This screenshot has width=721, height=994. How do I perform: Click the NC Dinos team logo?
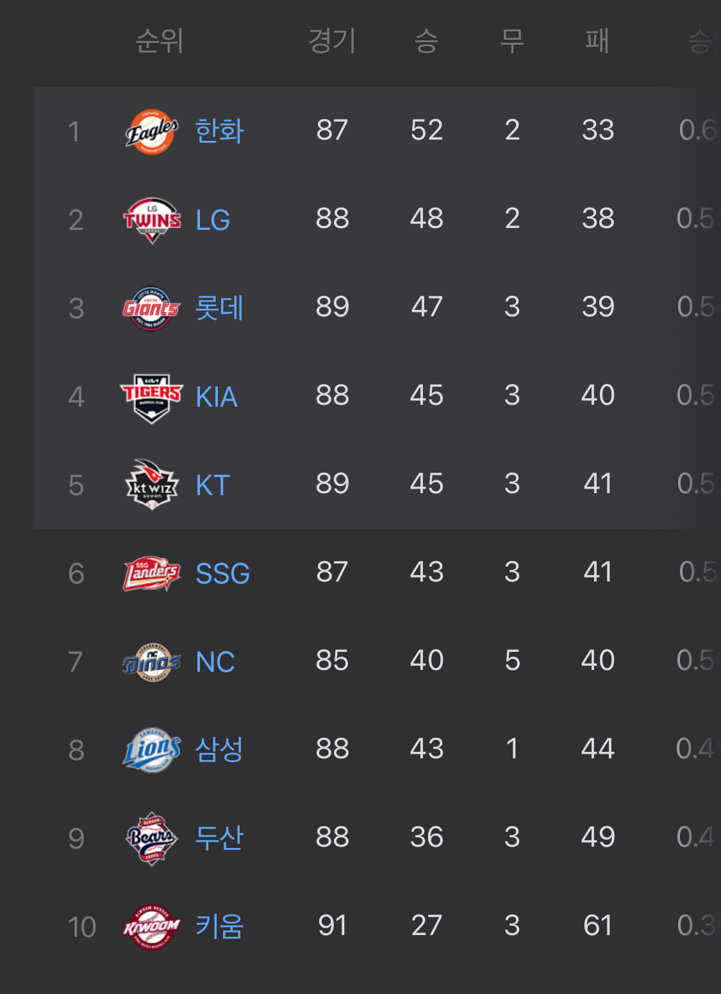pyautogui.click(x=152, y=662)
